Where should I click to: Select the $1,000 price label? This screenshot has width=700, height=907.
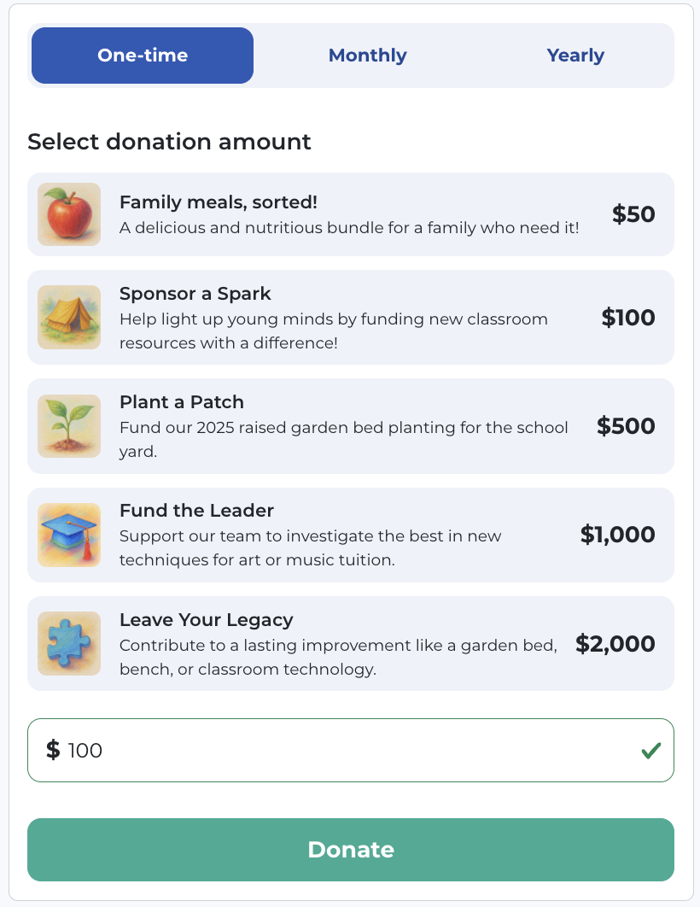point(618,535)
